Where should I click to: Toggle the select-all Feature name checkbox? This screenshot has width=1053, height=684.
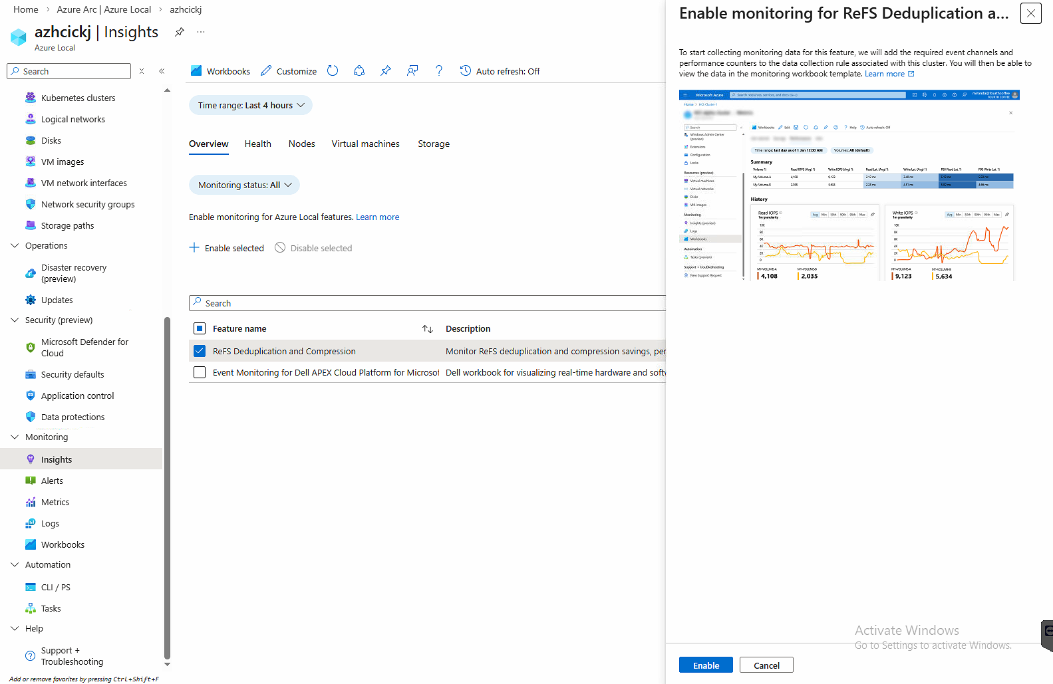pos(200,328)
